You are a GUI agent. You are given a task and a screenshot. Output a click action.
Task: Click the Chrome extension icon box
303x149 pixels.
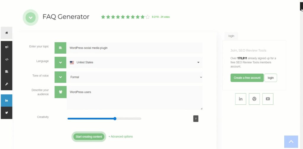point(254,99)
